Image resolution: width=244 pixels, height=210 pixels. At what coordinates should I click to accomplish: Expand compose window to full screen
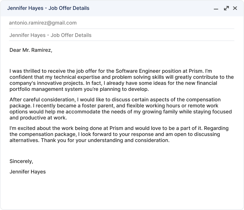tap(226, 8)
